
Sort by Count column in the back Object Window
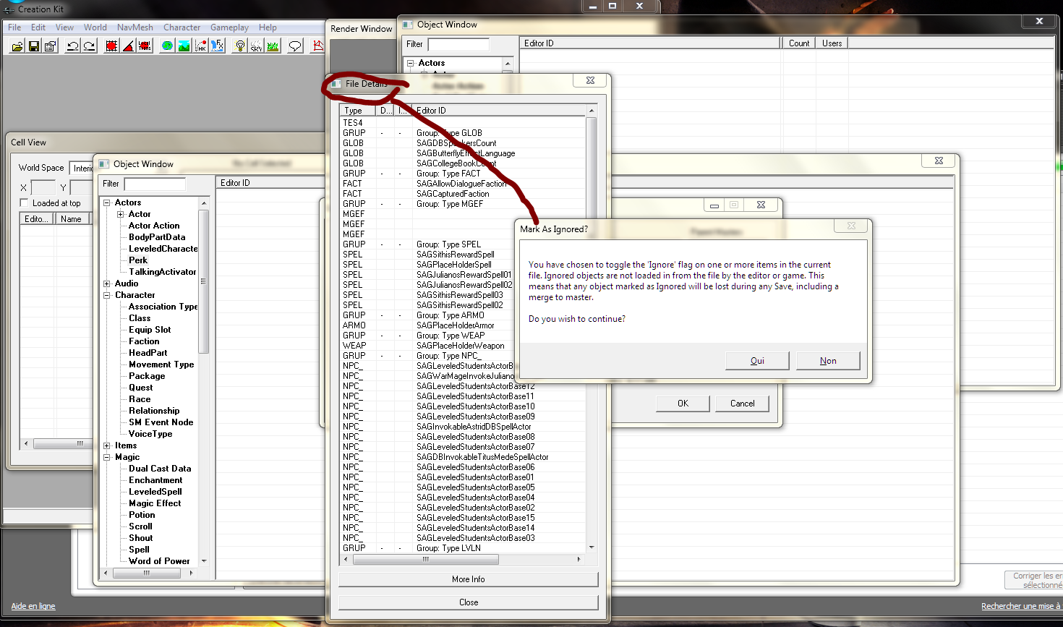pyautogui.click(x=799, y=43)
